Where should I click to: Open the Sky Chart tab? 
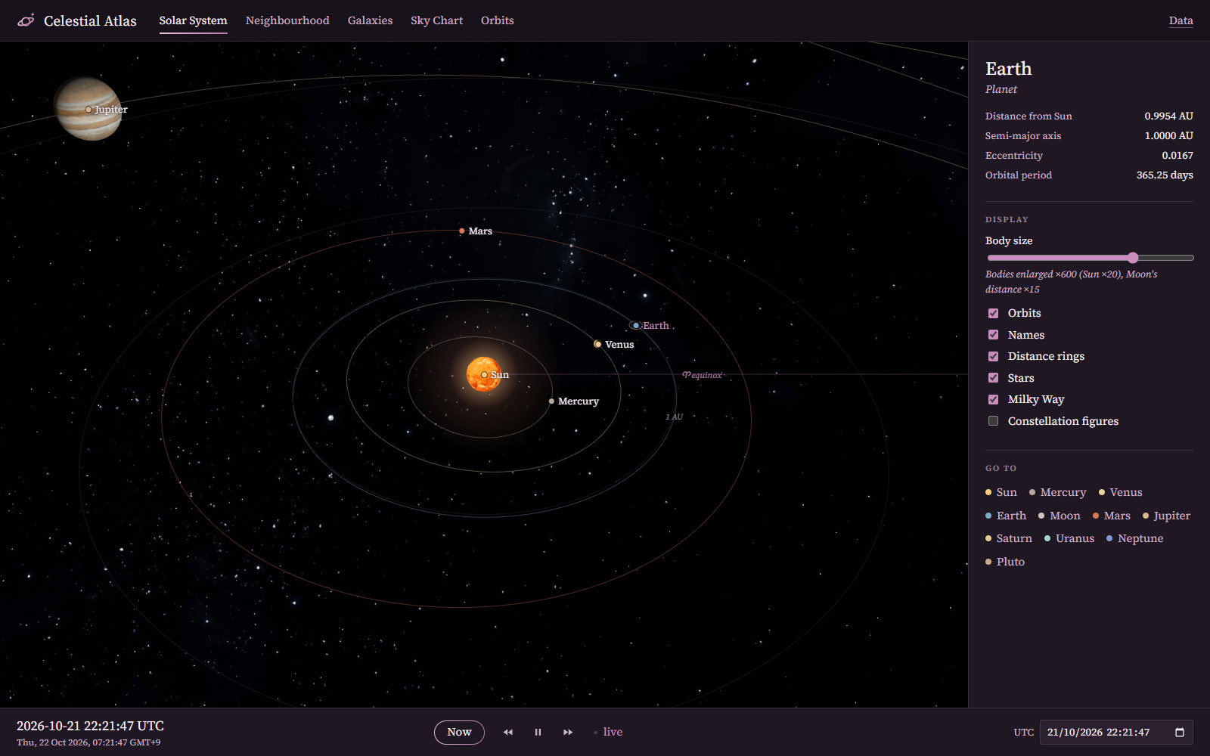(x=436, y=20)
